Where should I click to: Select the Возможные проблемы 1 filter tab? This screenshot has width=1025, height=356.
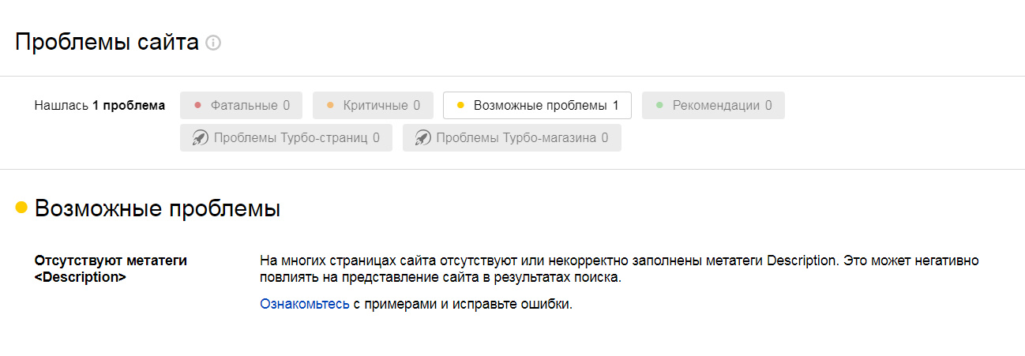coord(537,105)
